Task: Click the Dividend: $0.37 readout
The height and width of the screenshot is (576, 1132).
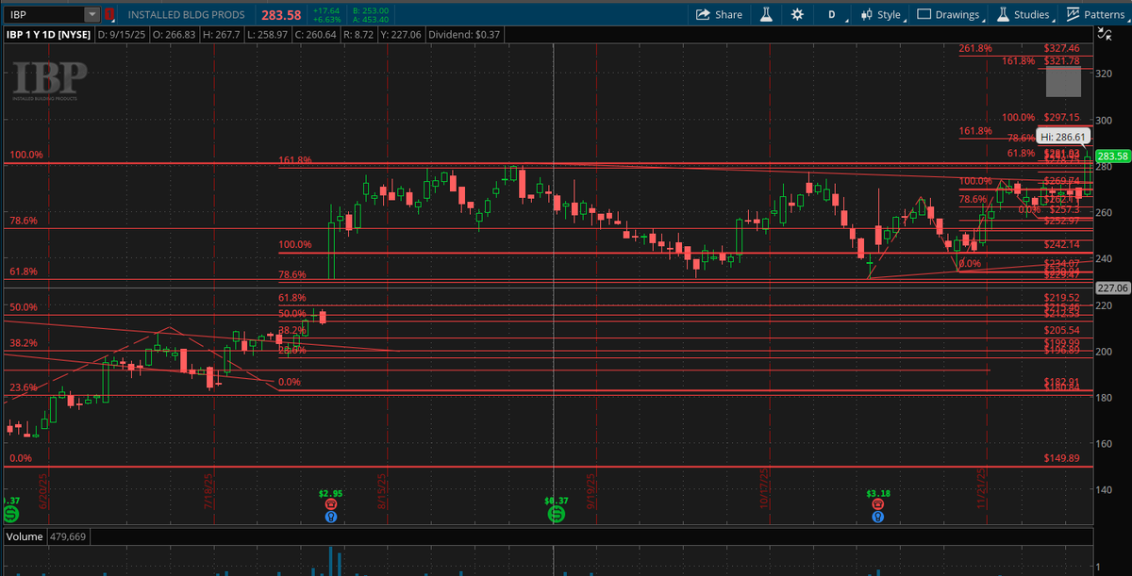Action: point(464,35)
